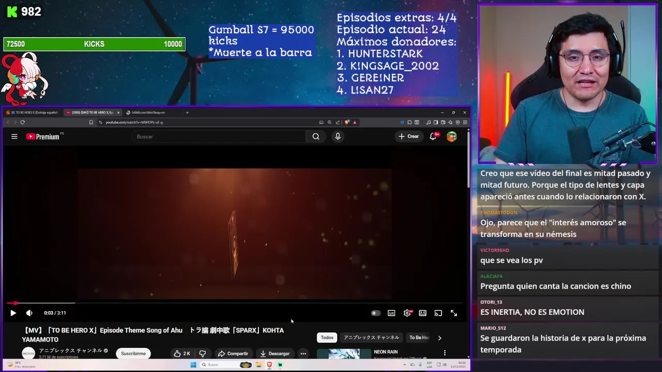The width and height of the screenshot is (662, 372).
Task: Dislike the video thumbs-down
Action: 203,353
